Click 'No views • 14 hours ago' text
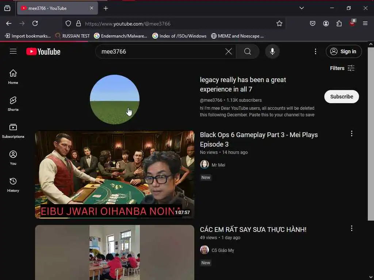374x280 pixels. [224, 152]
